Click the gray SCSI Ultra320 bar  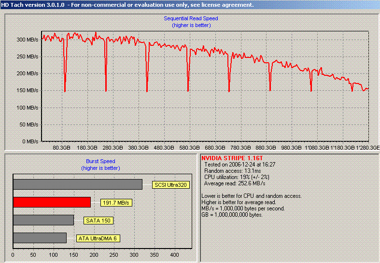coord(77,184)
